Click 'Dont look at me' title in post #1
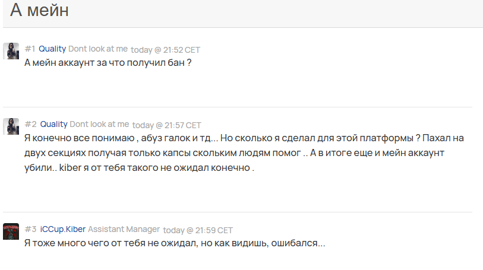 click(98, 49)
